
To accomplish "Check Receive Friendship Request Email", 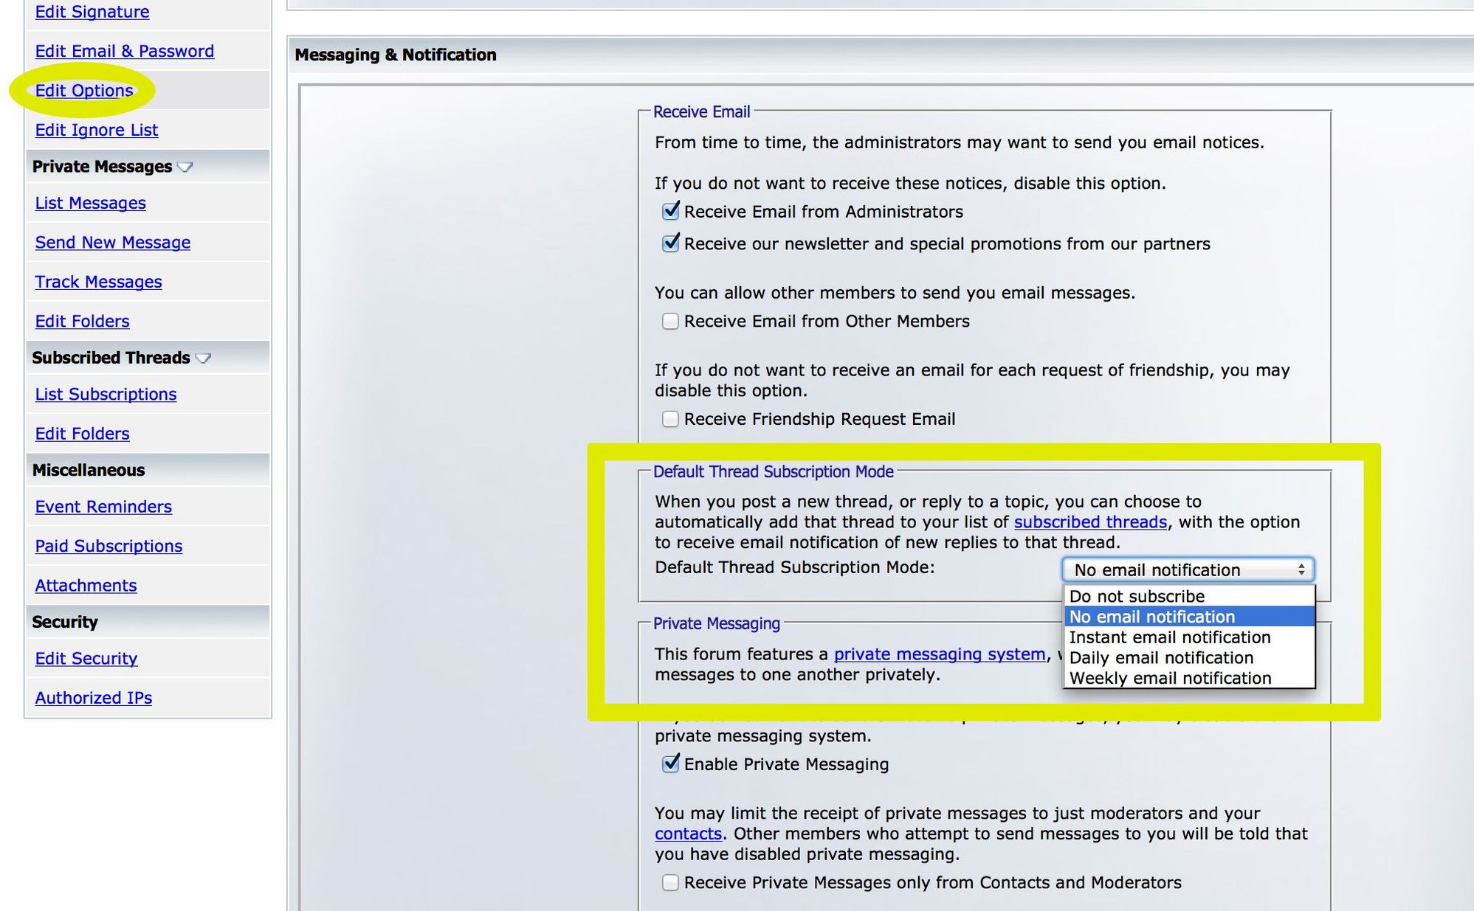I will point(670,420).
